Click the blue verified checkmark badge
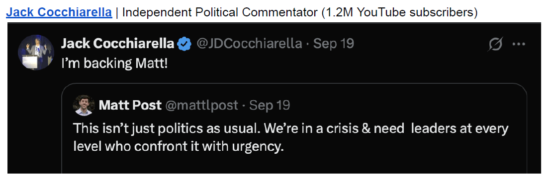 coord(185,44)
